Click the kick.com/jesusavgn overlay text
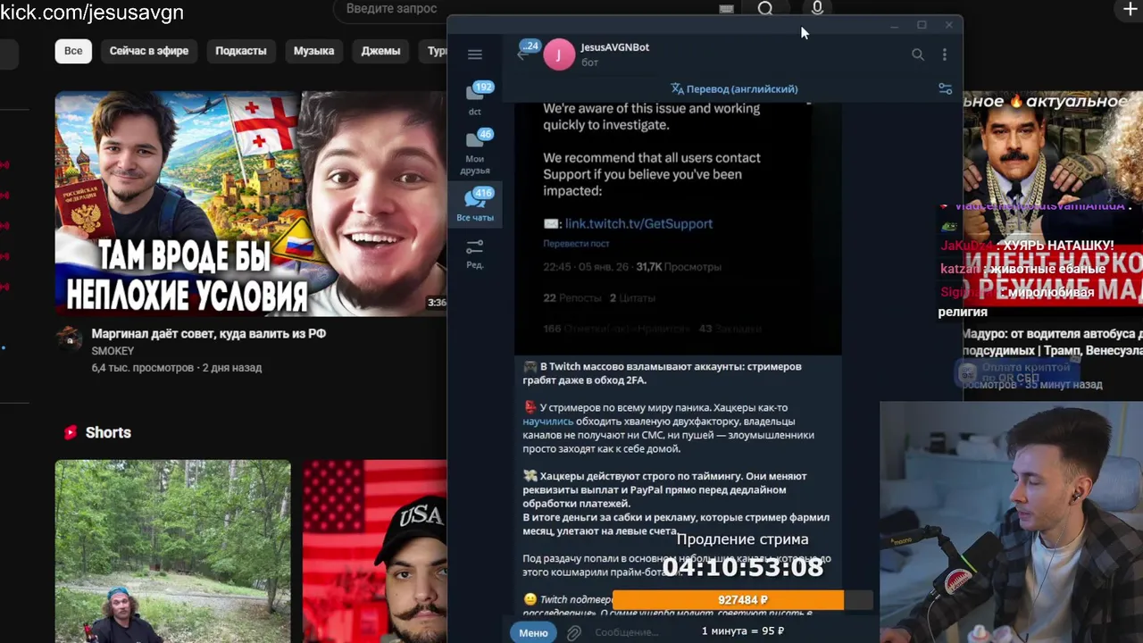Screen dimensions: 1143x643 coord(92,13)
